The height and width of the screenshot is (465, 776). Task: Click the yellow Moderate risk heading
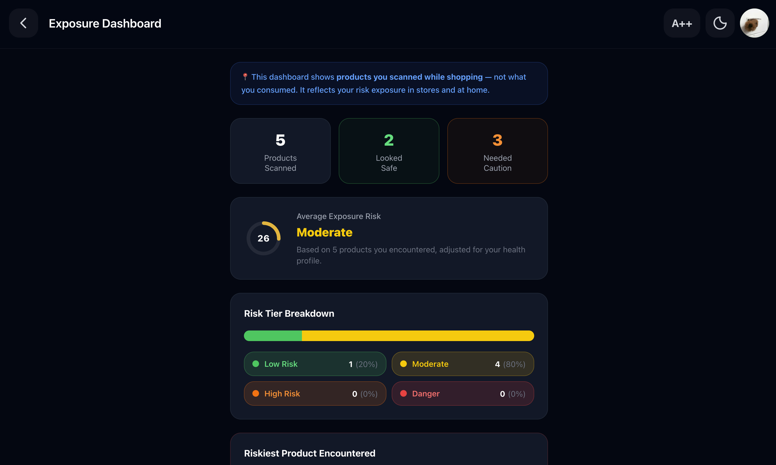(x=324, y=232)
